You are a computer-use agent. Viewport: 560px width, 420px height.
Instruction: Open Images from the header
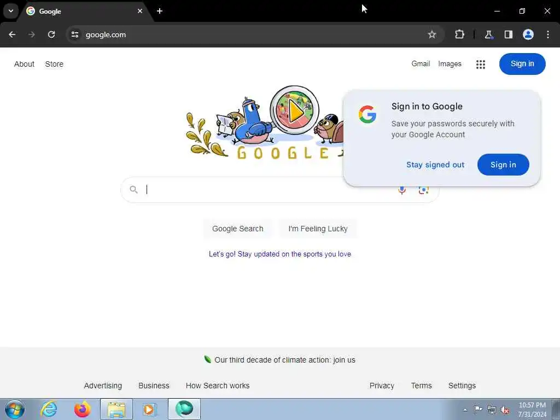click(450, 64)
